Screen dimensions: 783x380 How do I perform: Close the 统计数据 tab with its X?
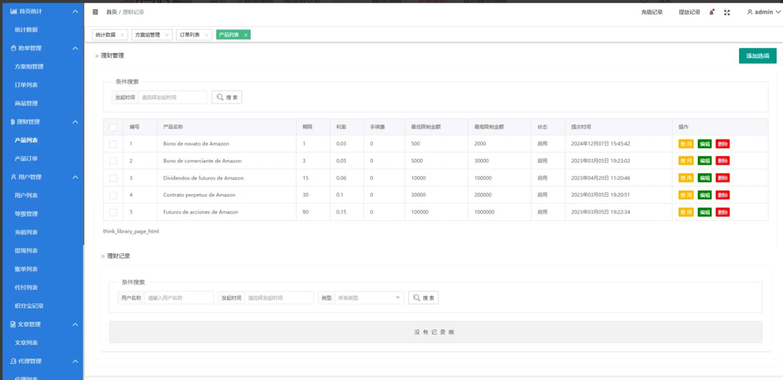[122, 35]
